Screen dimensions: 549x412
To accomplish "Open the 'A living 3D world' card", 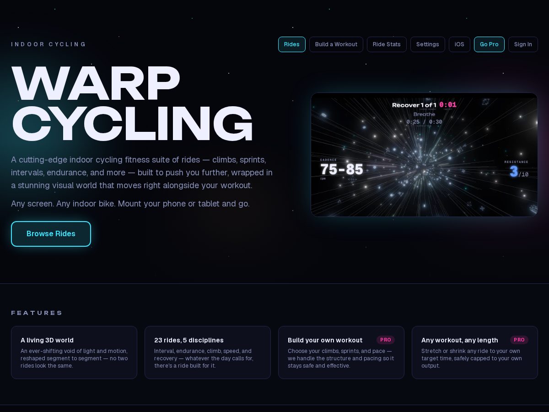I will tap(74, 352).
